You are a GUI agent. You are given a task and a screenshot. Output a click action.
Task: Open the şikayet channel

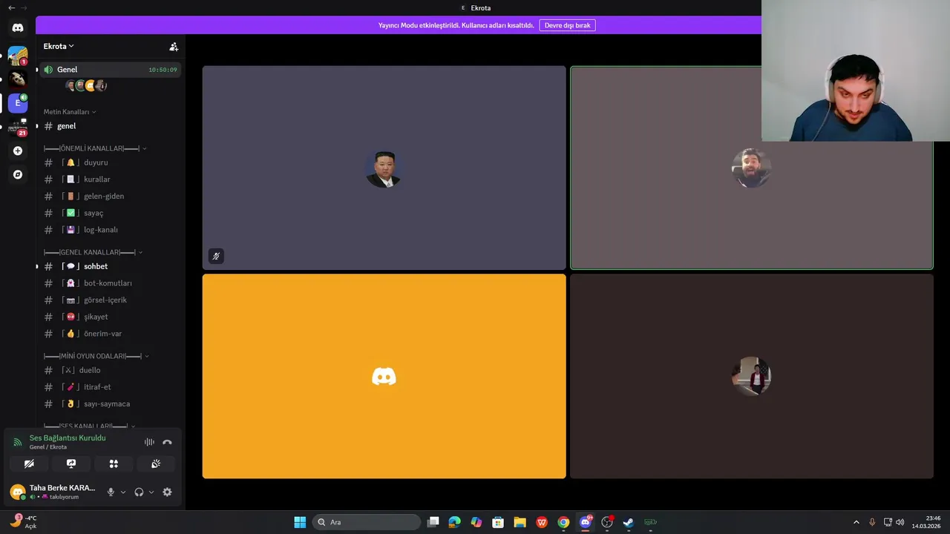[110, 317]
